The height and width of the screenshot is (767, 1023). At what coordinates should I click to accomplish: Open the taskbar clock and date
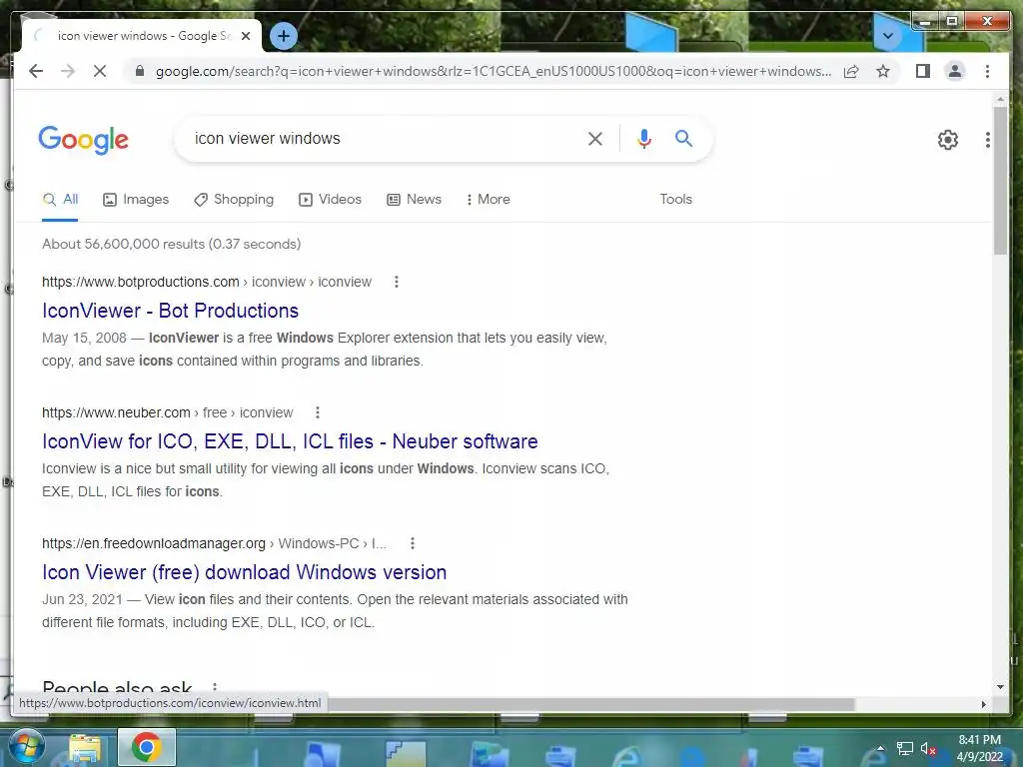click(979, 748)
